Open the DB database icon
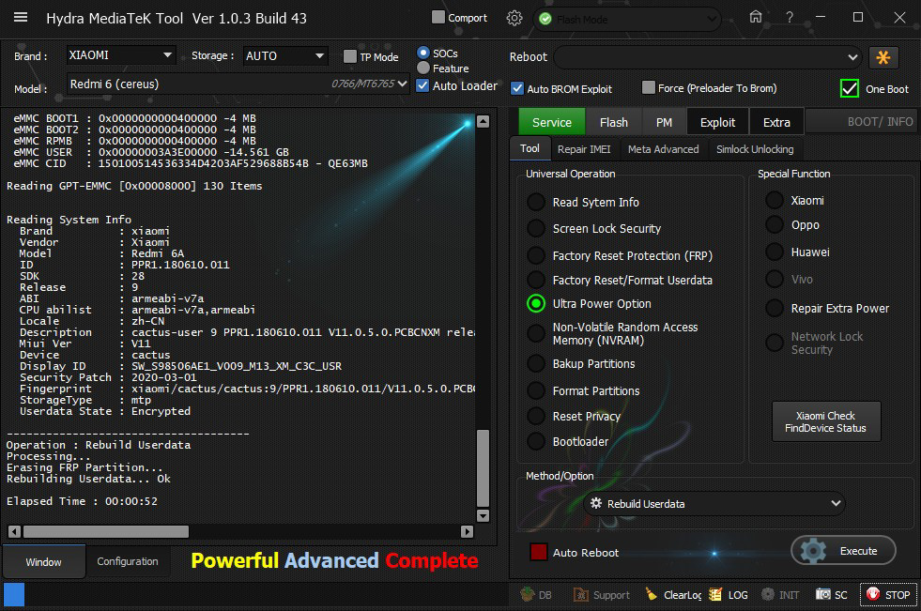921x611 pixels. [528, 595]
